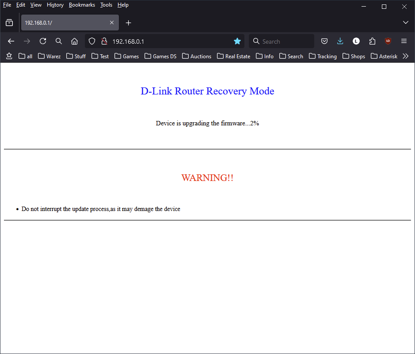The image size is (415, 354).
Task: Open the Real Estate bookmarks folder
Action: [x=234, y=56]
